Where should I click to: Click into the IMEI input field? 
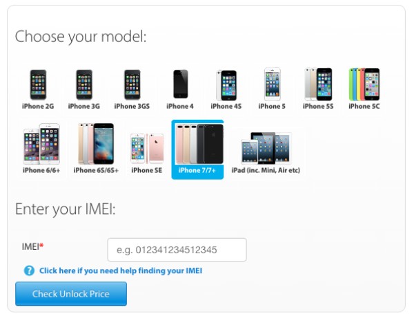pos(177,250)
